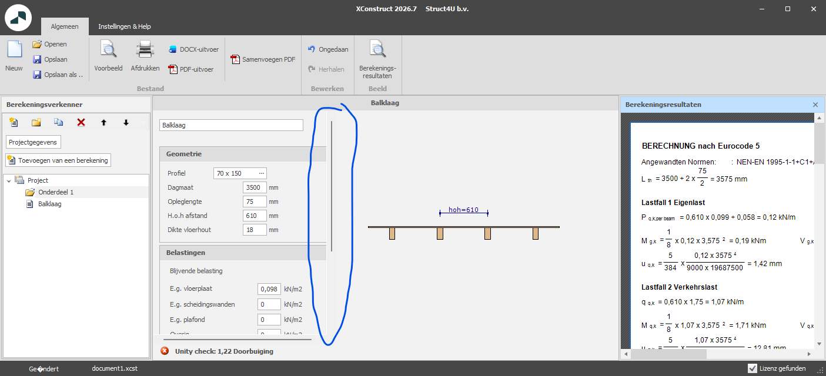This screenshot has height=376, width=826.
Task: Delete item with red X icon
Action: click(x=81, y=122)
